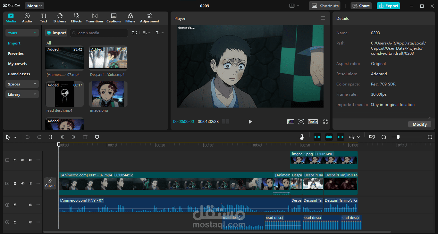Select the image.png thumbnail
Viewport: 438px width, 234px height.
[x=108, y=94]
